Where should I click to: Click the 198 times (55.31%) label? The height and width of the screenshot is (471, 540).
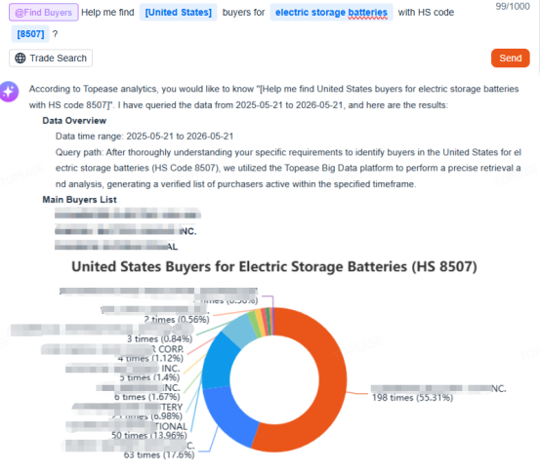point(413,398)
